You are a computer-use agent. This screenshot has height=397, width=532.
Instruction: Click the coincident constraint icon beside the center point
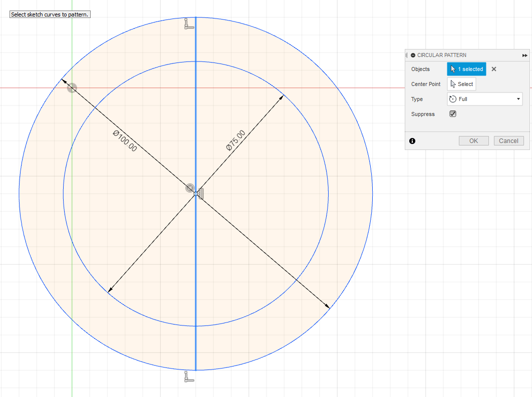[x=201, y=194]
